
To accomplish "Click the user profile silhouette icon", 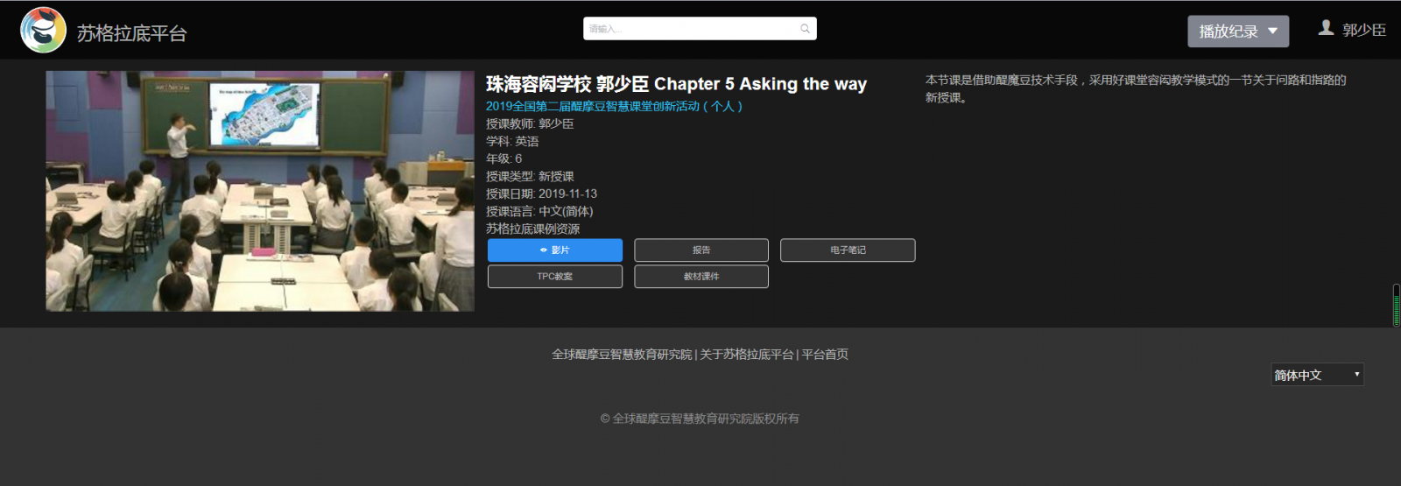I will click(1326, 28).
